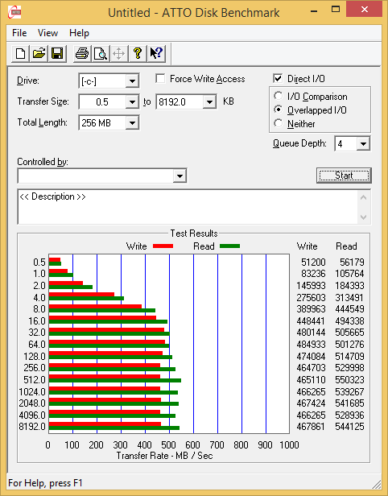
Task: Click the Transfer Rate - MB / Sec label
Action: 164,456
